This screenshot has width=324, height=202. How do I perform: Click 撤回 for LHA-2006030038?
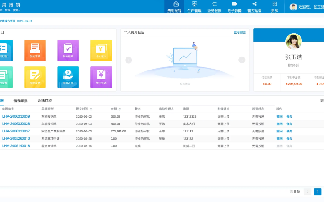coord(279,124)
